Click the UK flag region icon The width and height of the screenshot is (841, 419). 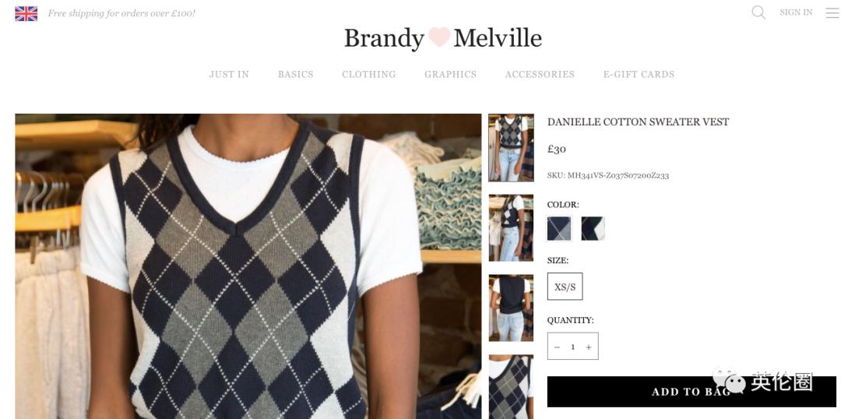click(x=26, y=13)
